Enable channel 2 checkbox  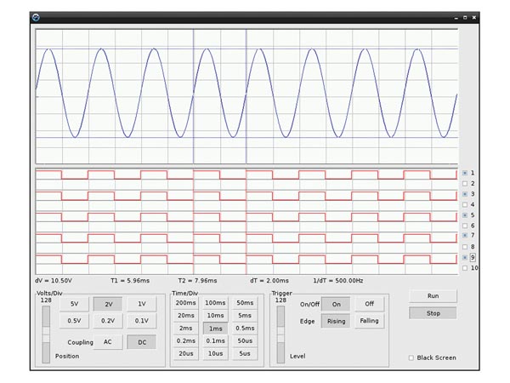click(x=465, y=184)
